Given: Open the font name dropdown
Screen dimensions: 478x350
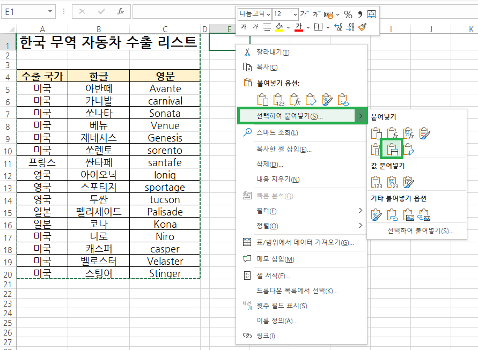Looking at the screenshot, I should [269, 14].
